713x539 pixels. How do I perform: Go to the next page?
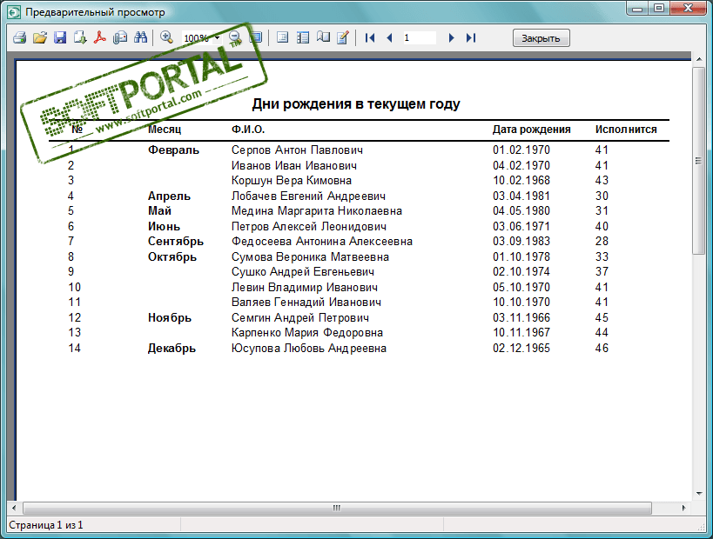coord(451,37)
